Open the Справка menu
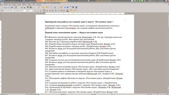169x95 pixels. point(39,5)
